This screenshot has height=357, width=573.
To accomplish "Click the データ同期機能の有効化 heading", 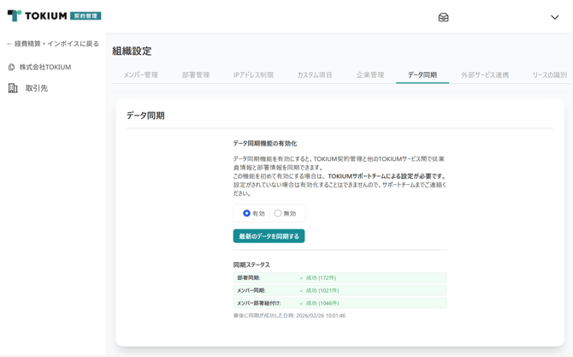I will coord(265,143).
